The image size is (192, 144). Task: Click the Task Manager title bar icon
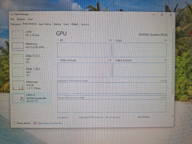(x=12, y=14)
